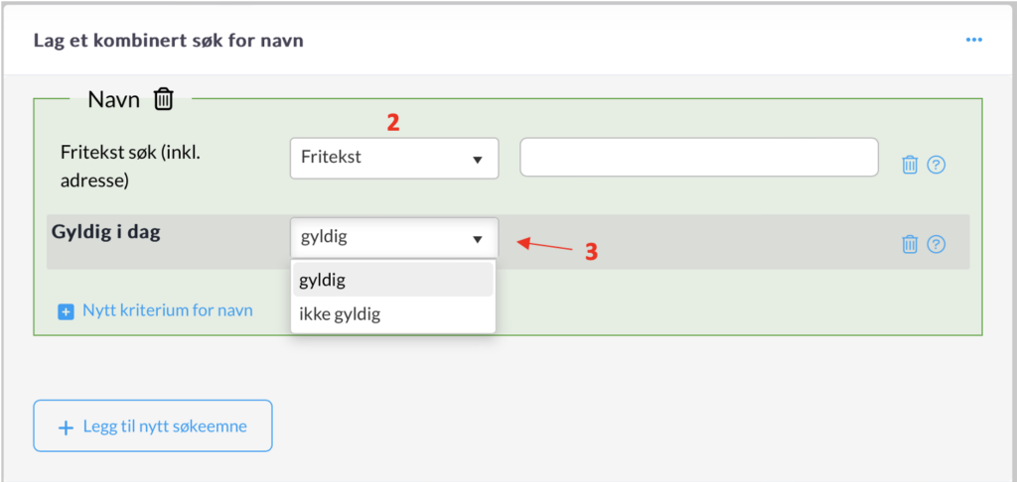Open the three-dot options menu
Image resolution: width=1017 pixels, height=482 pixels.
973,41
